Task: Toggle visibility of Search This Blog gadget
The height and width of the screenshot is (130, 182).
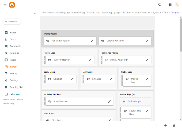Action: click(x=125, y=111)
